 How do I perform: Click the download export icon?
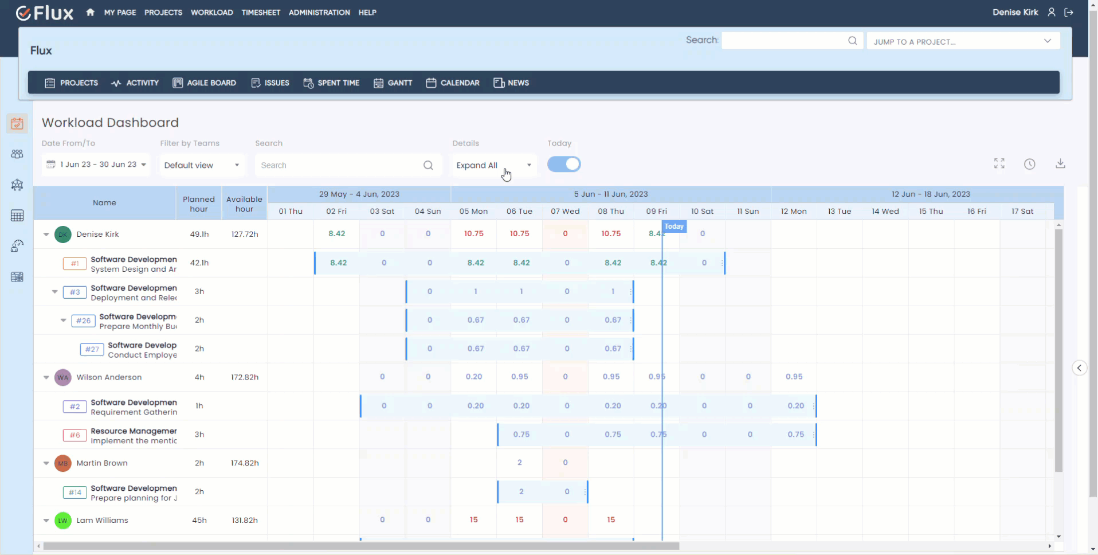point(1061,164)
